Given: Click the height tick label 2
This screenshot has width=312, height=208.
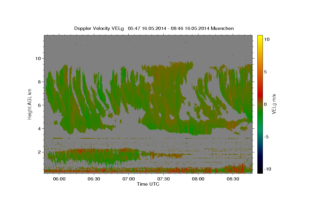Looking at the screenshot, I should point(39,152).
